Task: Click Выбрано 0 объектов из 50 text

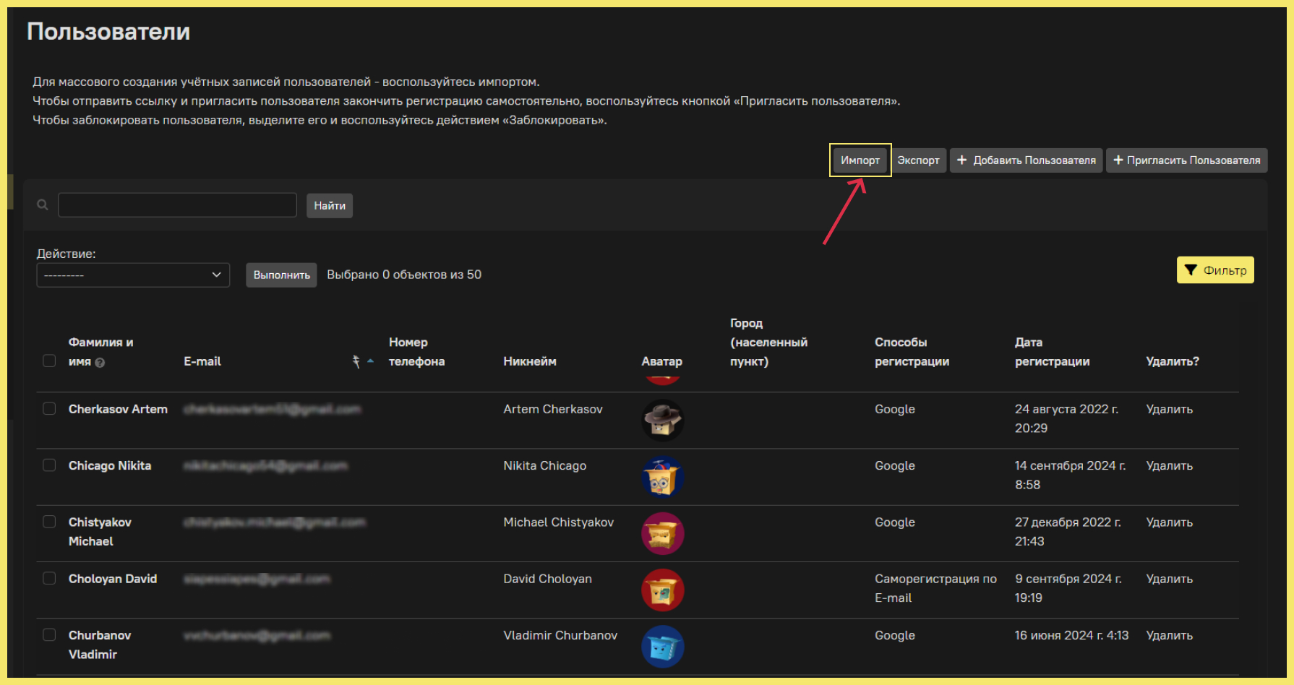Action: [x=404, y=275]
